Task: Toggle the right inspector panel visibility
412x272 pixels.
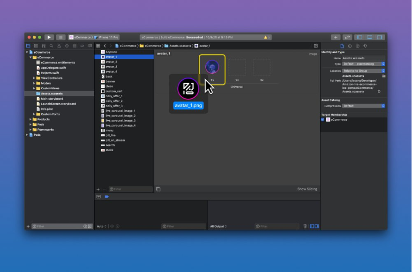Action: coord(380,37)
